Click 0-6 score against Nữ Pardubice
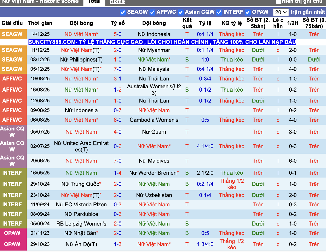326x252 pixels. click(118, 214)
